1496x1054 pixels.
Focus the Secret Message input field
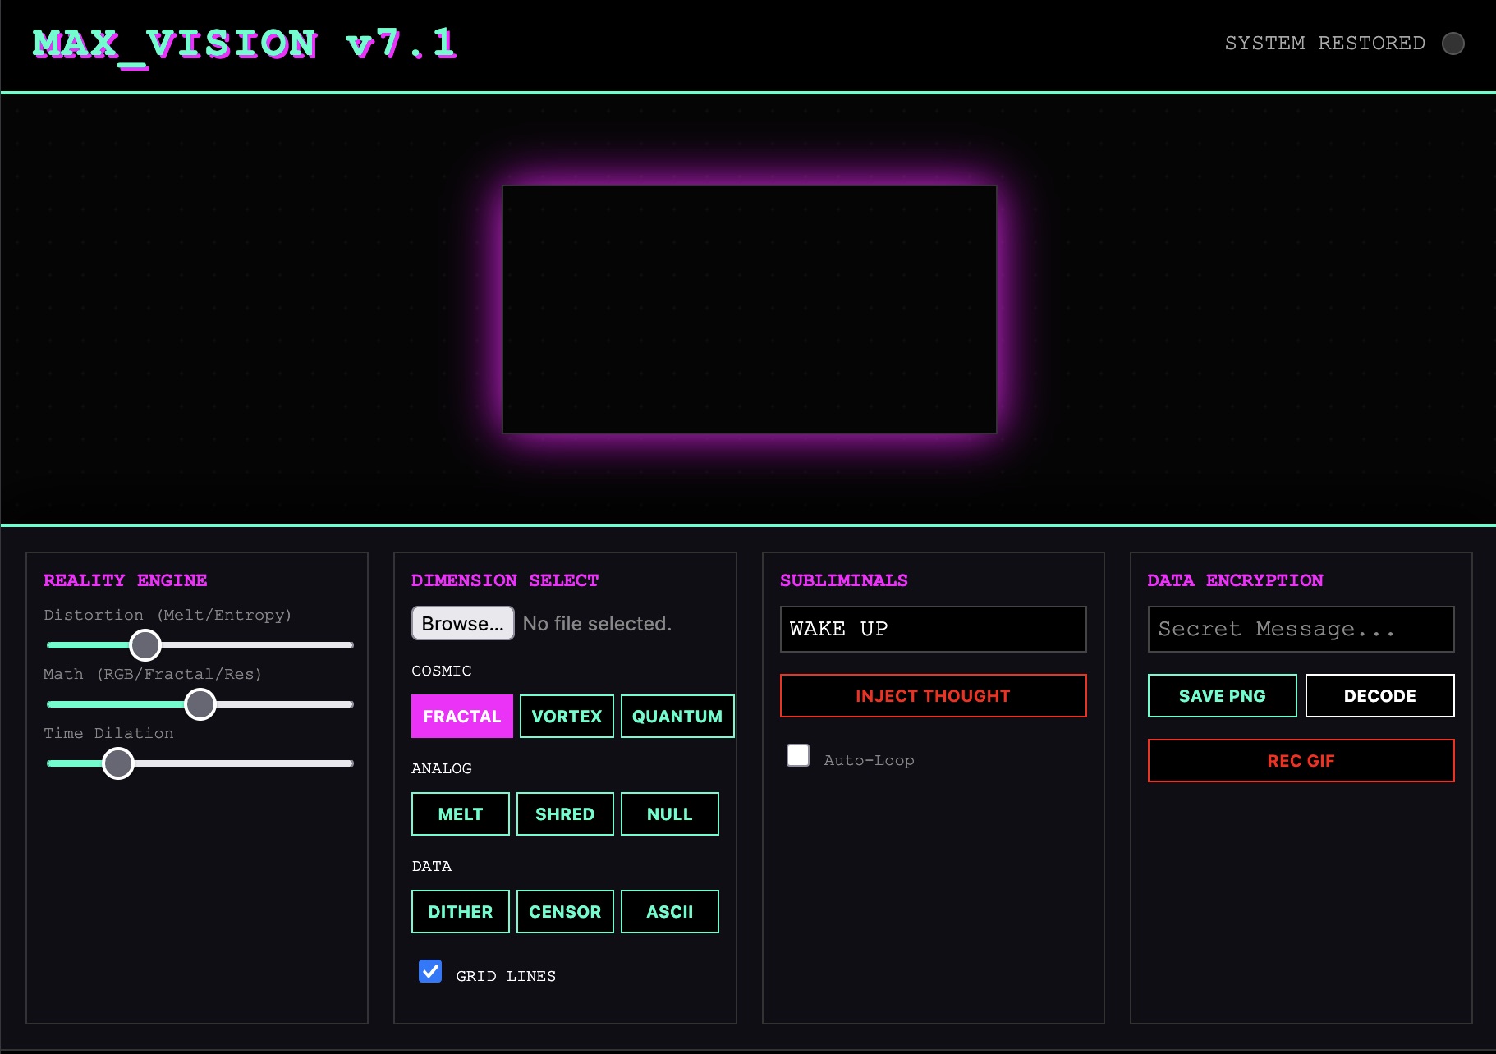[1301, 630]
